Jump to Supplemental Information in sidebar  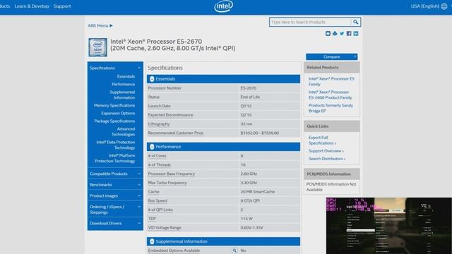(122, 95)
